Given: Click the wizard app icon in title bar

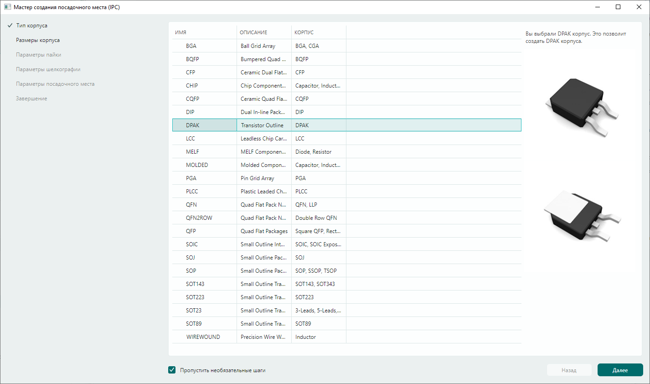Looking at the screenshot, I should tap(7, 7).
